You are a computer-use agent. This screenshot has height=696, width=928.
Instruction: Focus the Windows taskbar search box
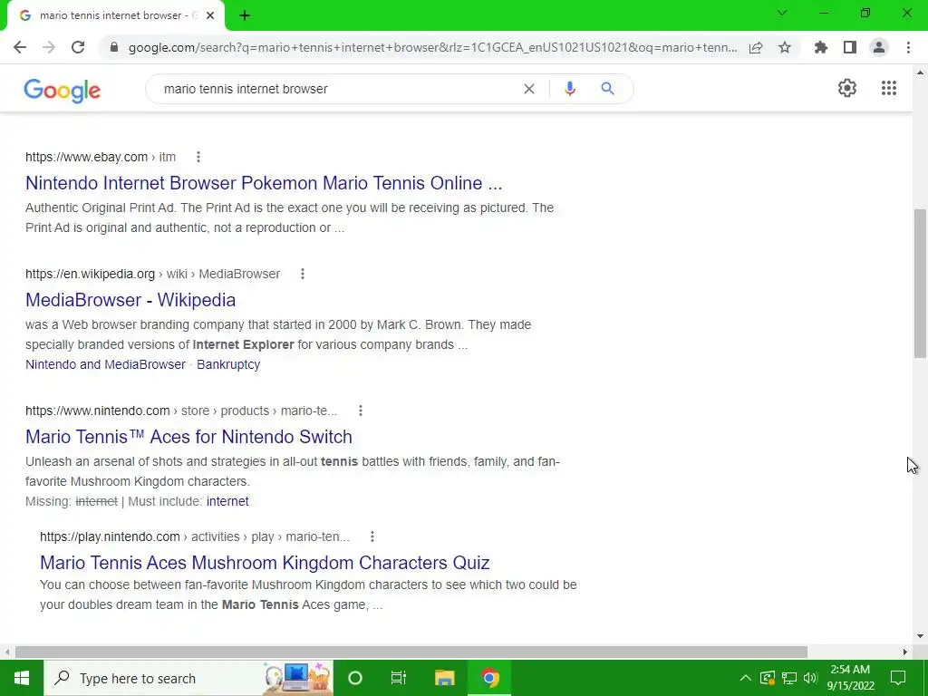point(188,678)
